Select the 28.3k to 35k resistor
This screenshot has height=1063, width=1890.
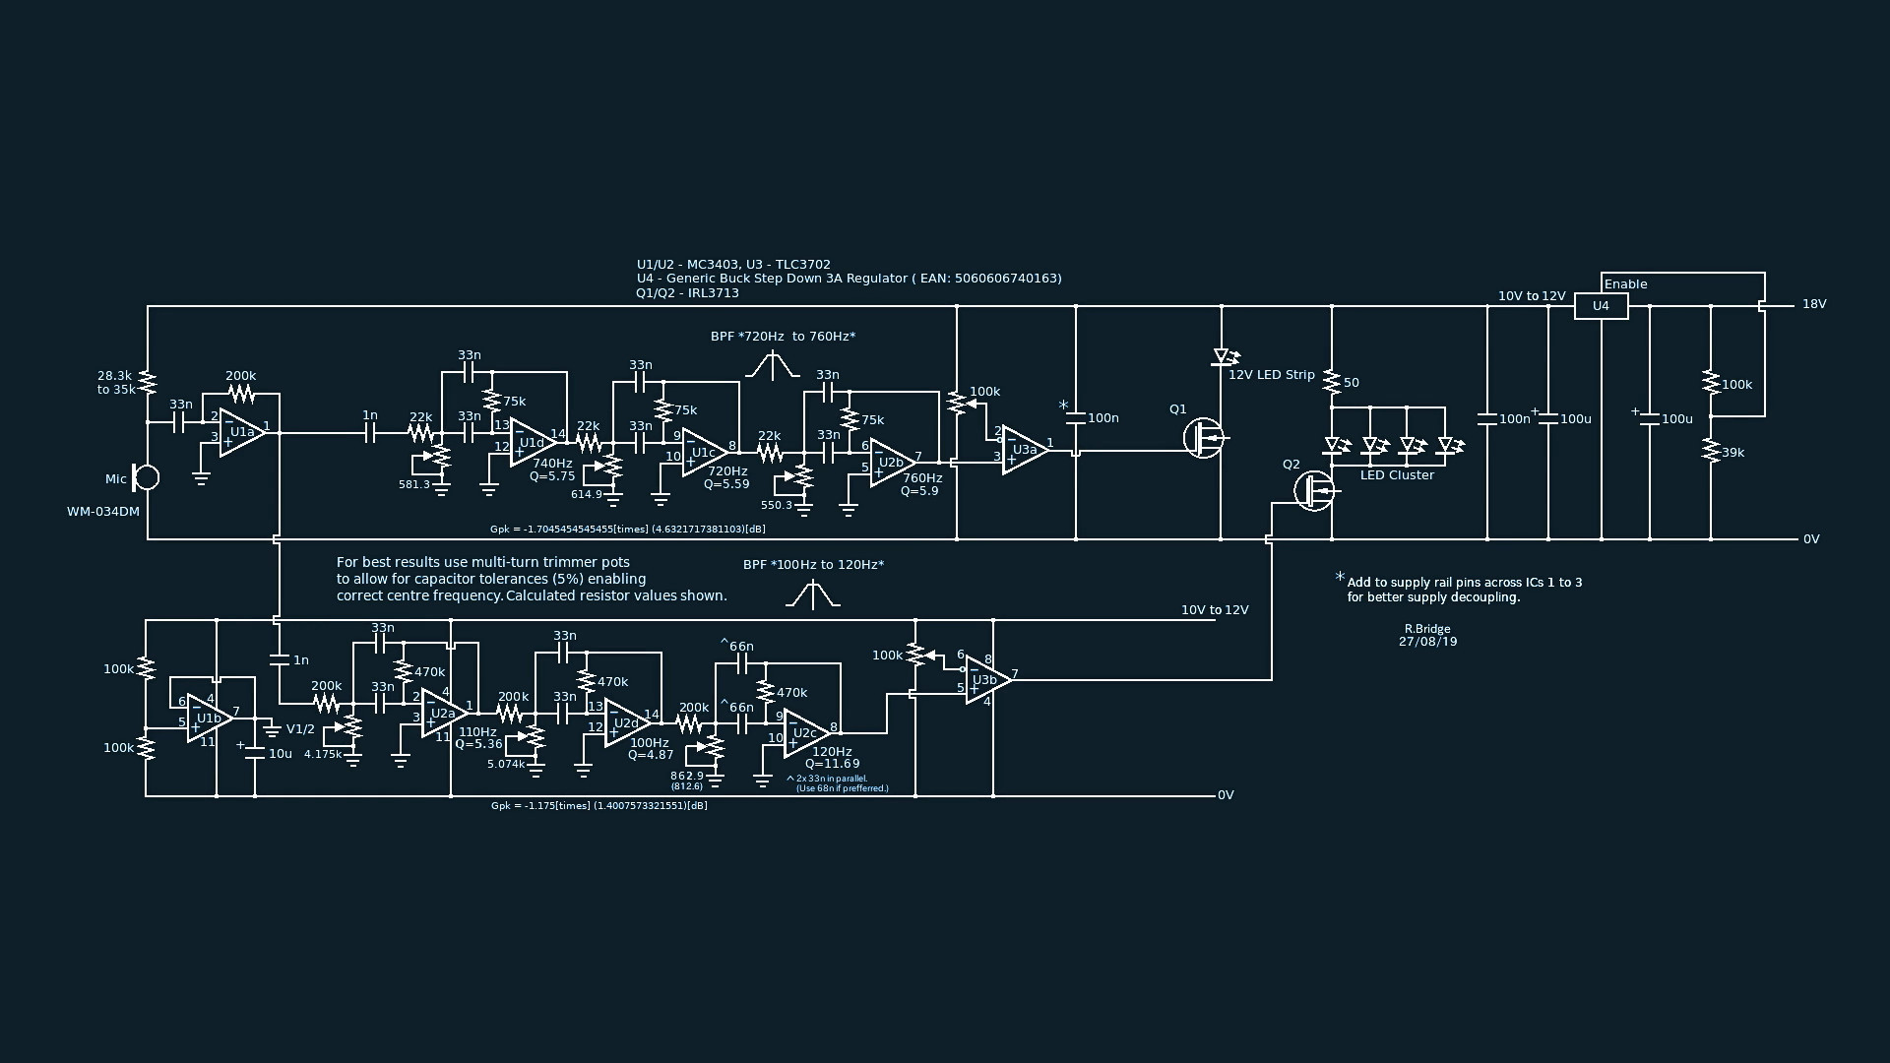pos(148,382)
